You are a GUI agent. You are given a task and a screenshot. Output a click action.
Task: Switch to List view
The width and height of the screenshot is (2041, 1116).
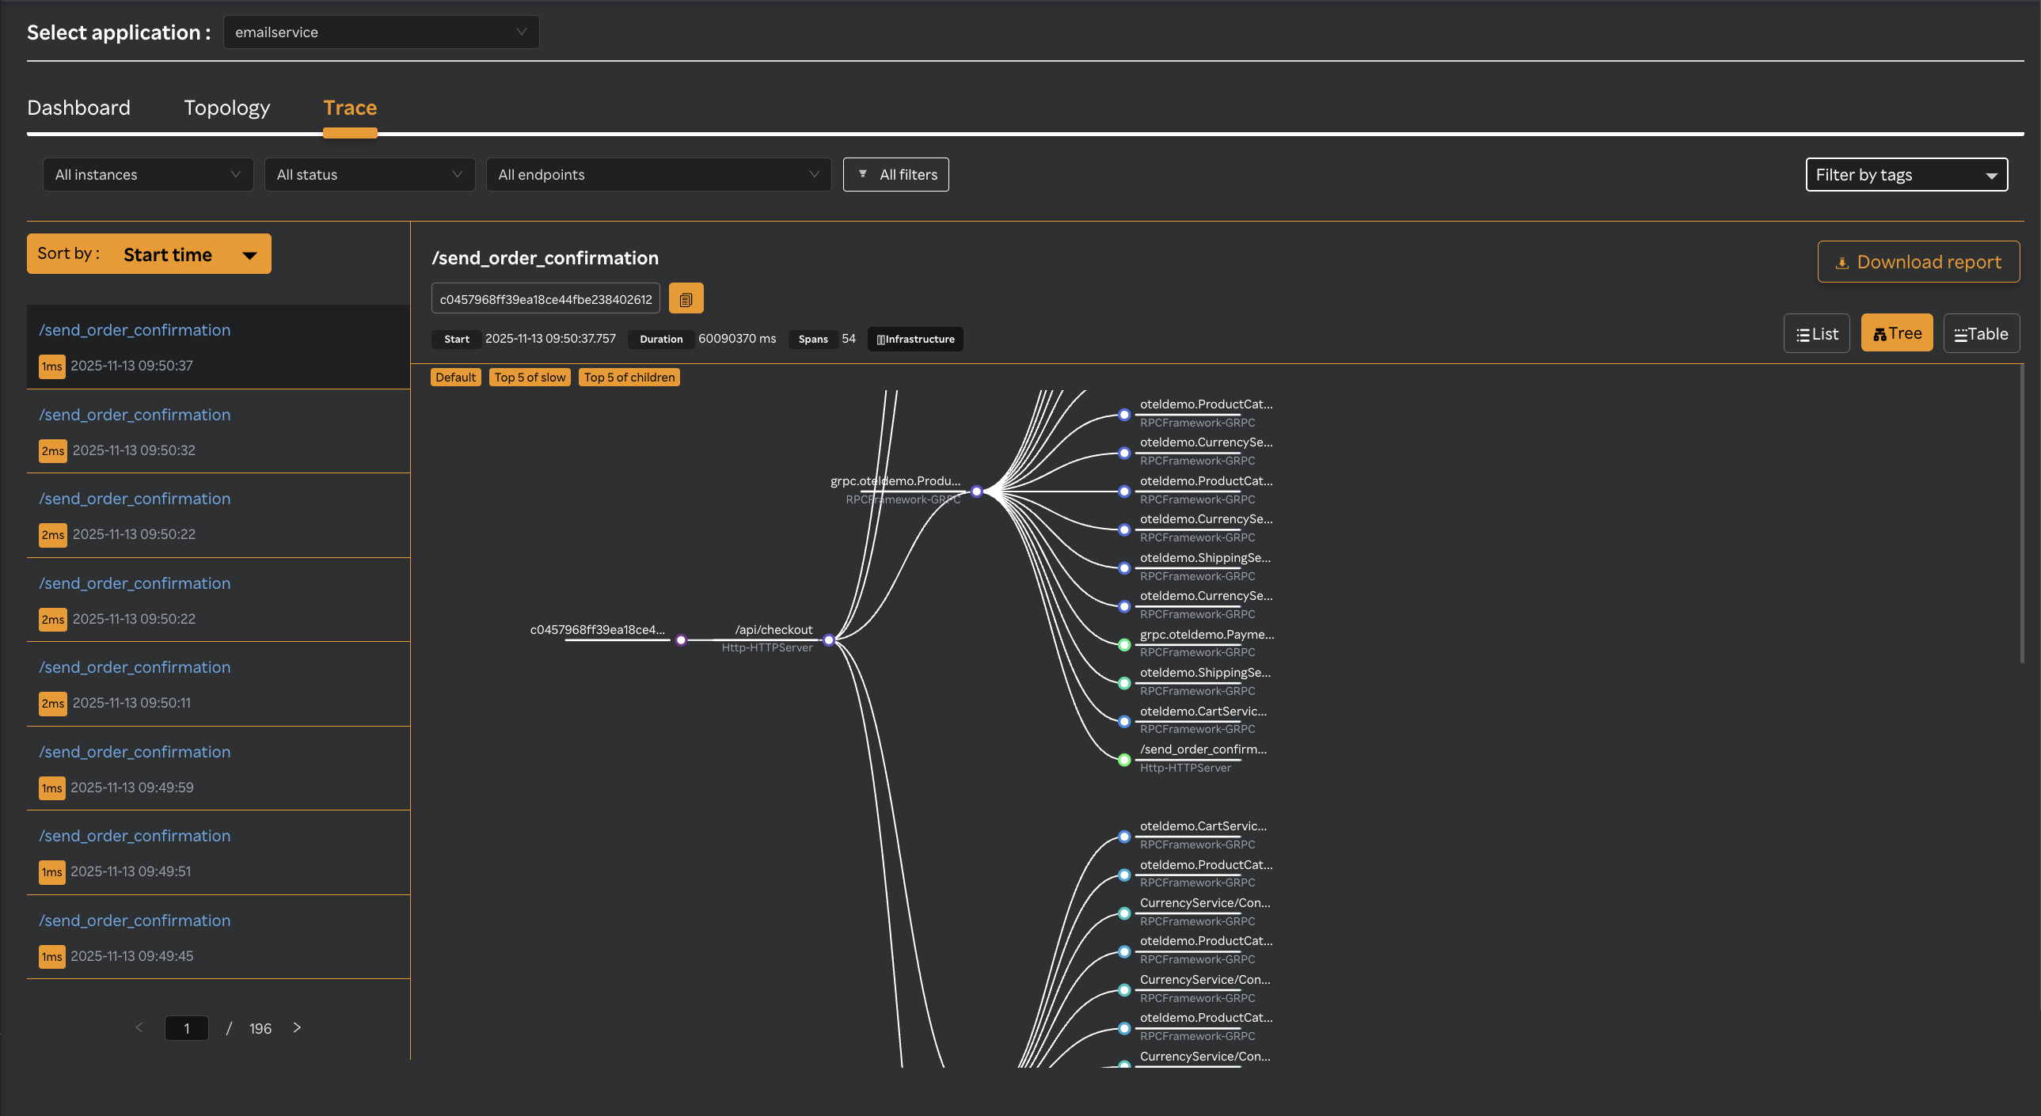point(1816,333)
